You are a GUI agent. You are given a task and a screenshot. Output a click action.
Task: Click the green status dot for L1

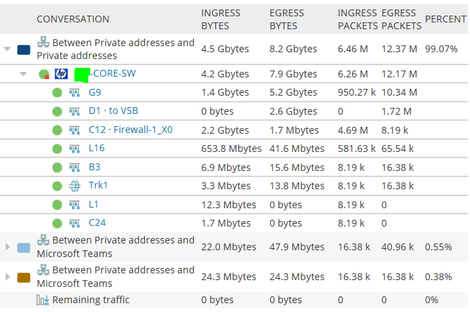(x=57, y=205)
